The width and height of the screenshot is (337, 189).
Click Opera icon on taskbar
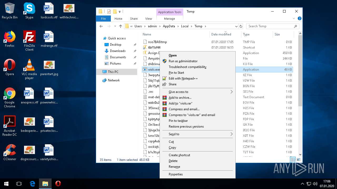pos(58,184)
